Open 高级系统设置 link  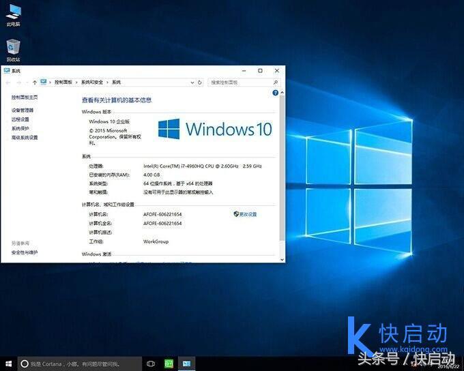tap(25, 138)
